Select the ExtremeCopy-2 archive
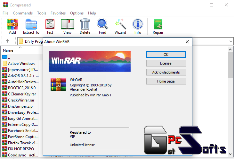Viewport: 234px width, 159px height. tap(20, 125)
